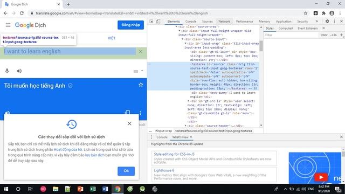Screen dimensions: 345x194
Task: Open the Chrome main menu
Action: pyautogui.click(x=340, y=13)
